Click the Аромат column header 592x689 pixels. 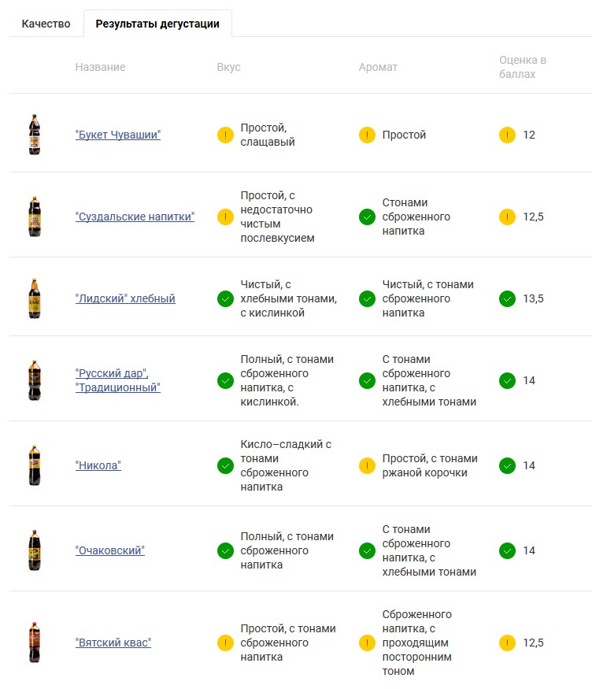coord(378,67)
